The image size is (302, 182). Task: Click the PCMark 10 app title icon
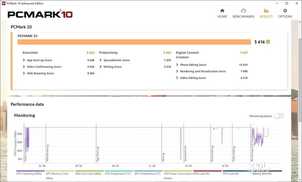[3, 3]
